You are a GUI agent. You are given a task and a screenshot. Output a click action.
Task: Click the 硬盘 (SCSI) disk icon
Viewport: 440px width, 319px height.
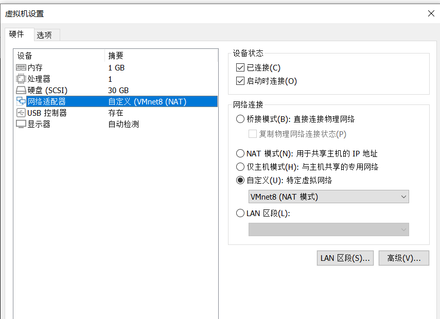pyautogui.click(x=21, y=90)
